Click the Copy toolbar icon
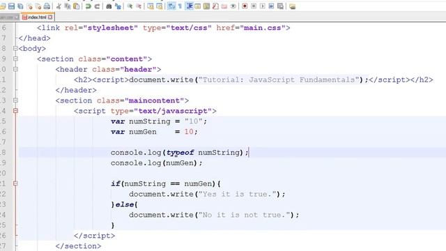Viewport: 446px width, 251px height. (68, 6)
